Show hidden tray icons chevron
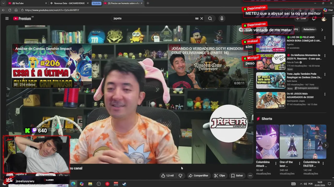334x187 pixels. tap(301, 184)
